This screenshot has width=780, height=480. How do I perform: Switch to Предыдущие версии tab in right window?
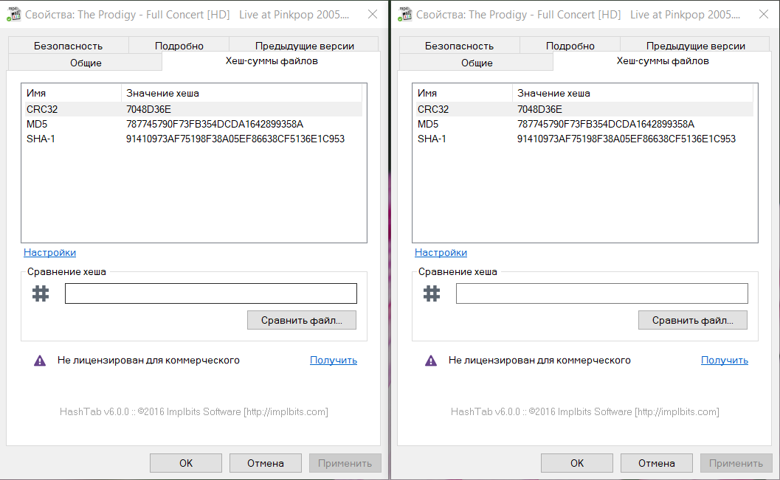(695, 46)
